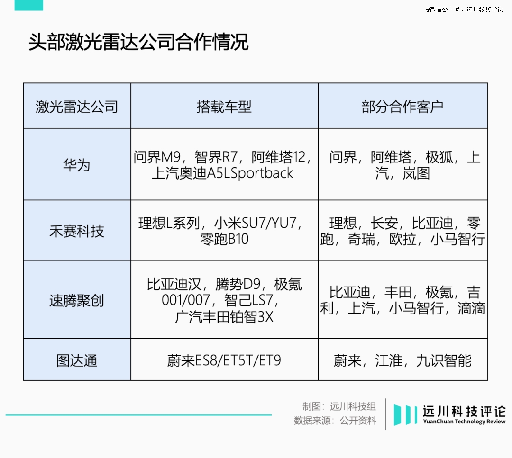Click the 搭载车型 column header
This screenshot has width=512, height=458.
point(224,107)
